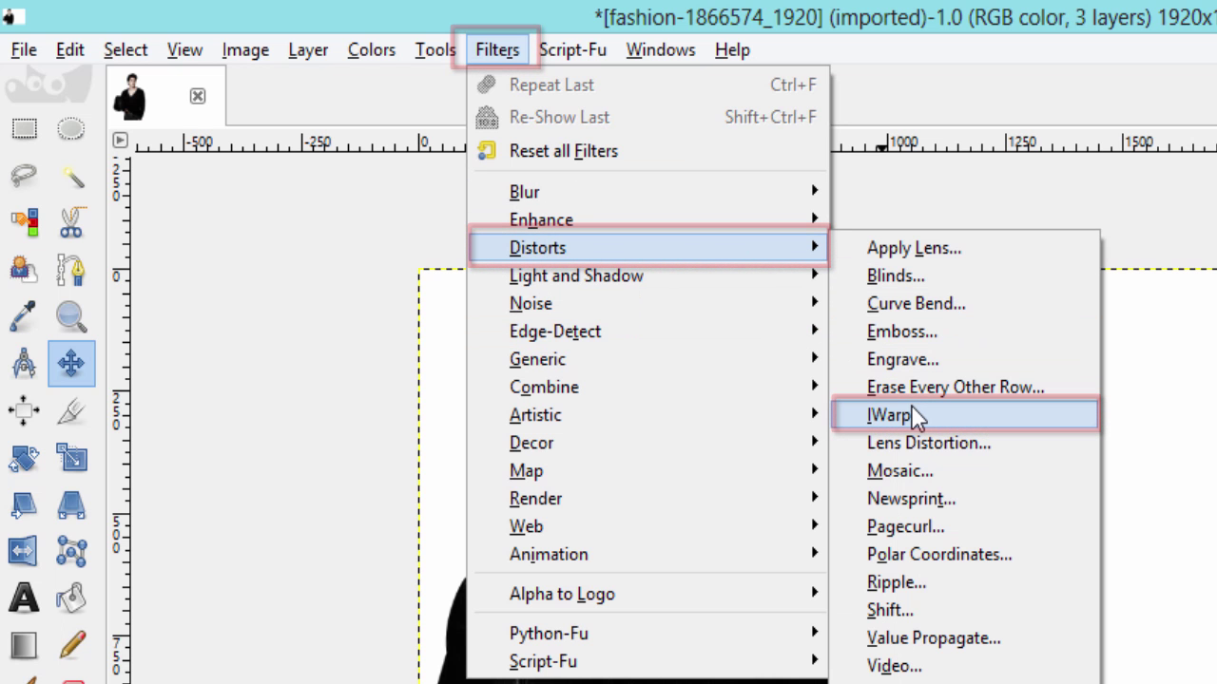Select the Alignment tool
Viewport: 1217px width, 684px height.
click(24, 410)
